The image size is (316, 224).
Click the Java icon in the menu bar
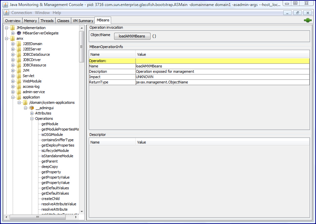(x=6, y=12)
